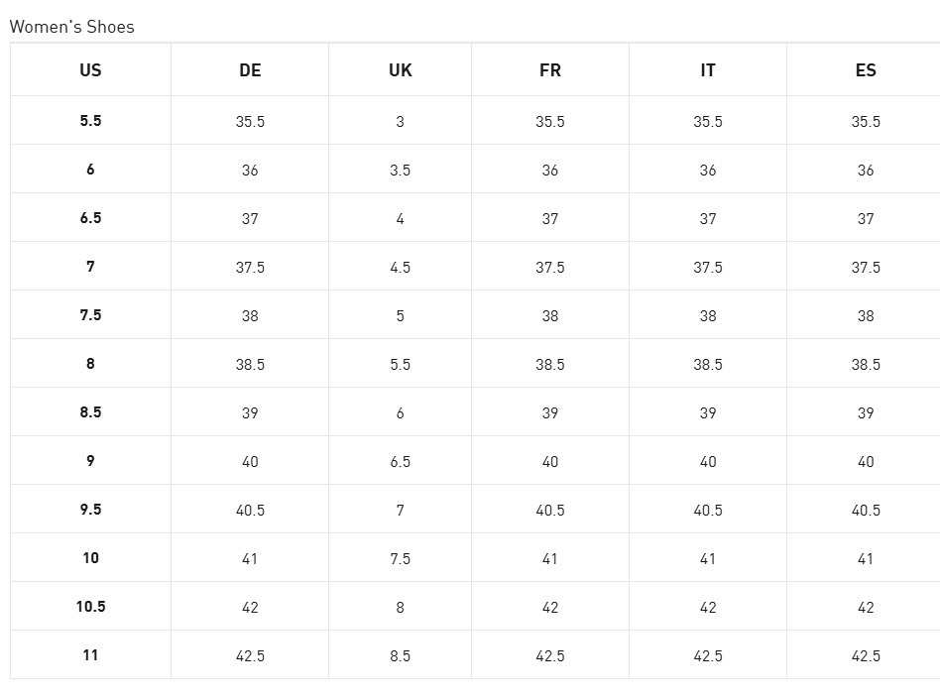Viewport: 940px width, 697px height.
Task: Click the UK 8.5 size cell
Action: tap(401, 656)
